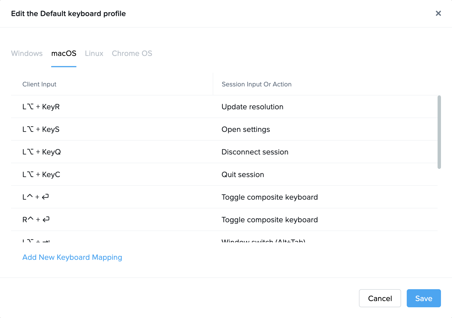Switch to the Linux tab
Image resolution: width=452 pixels, height=318 pixels.
point(94,53)
